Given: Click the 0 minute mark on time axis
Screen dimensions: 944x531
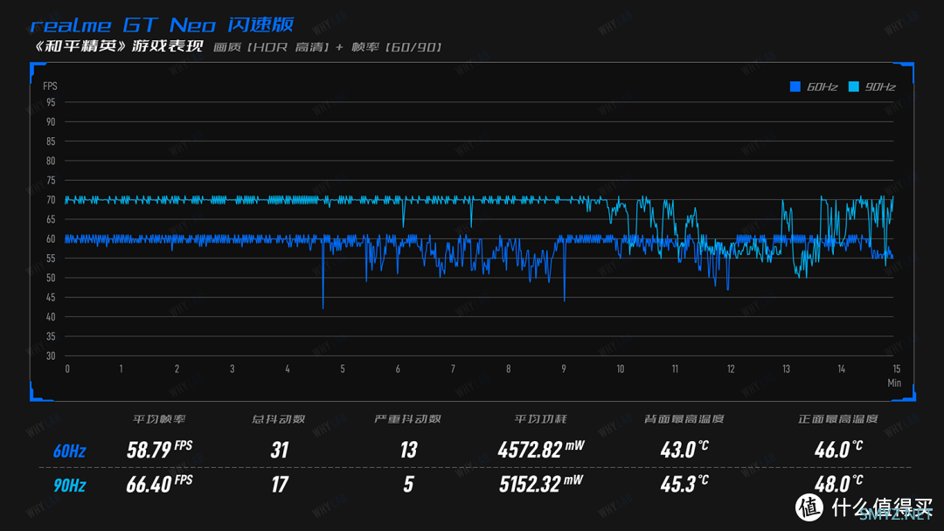Looking at the screenshot, I should 67,369.
